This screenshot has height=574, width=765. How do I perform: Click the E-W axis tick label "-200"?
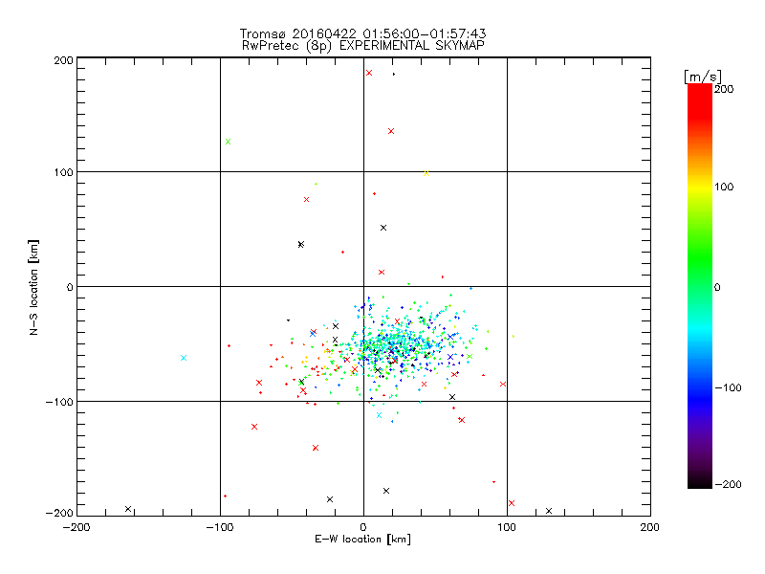click(x=76, y=527)
